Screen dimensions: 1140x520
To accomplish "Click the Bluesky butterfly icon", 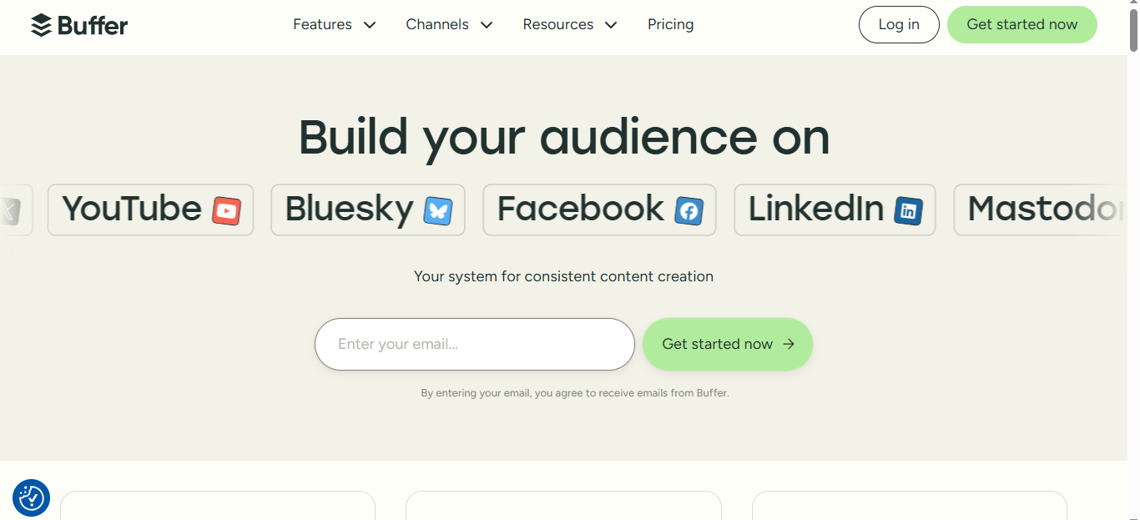I will coord(437,210).
